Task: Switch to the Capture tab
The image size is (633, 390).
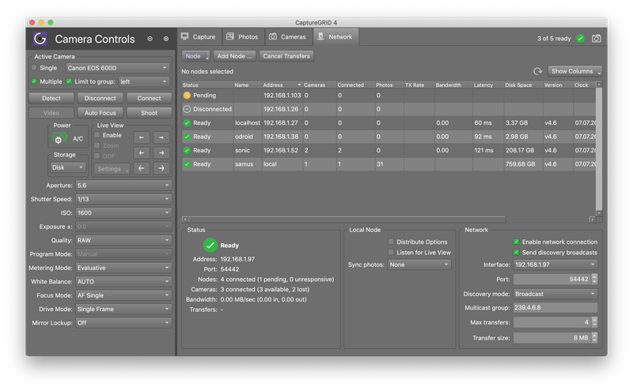Action: 199,36
